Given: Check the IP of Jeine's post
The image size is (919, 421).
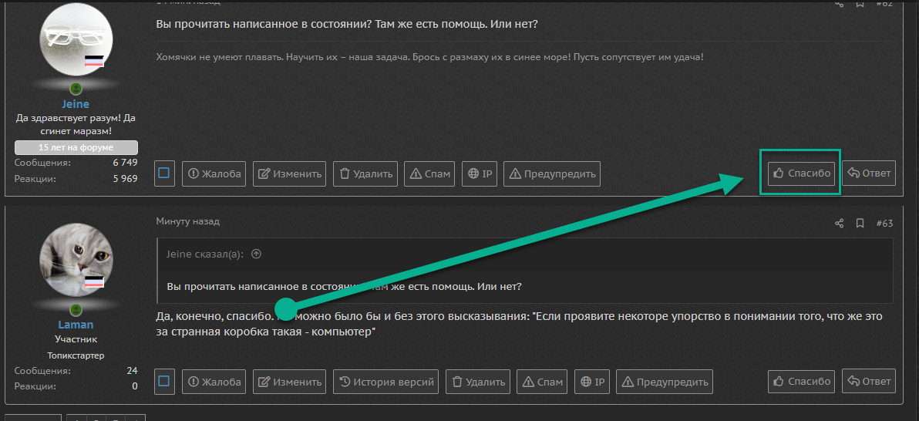Looking at the screenshot, I should point(479,173).
